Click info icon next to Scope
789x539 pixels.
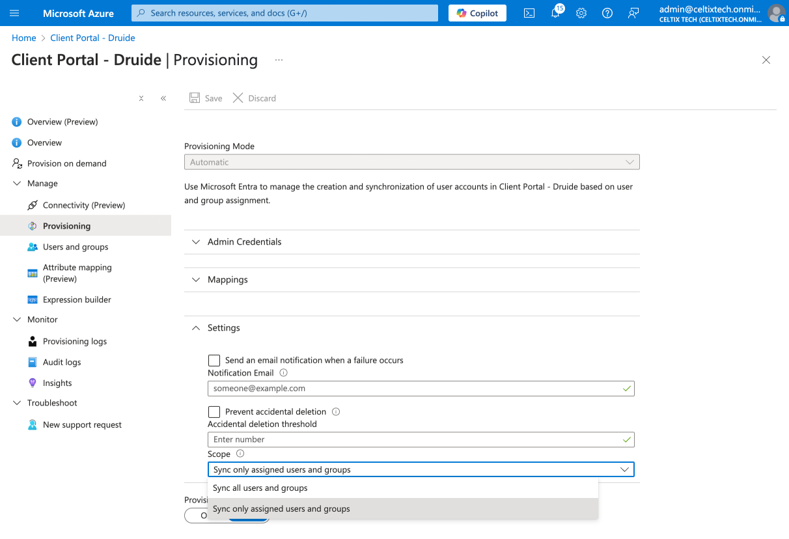240,454
